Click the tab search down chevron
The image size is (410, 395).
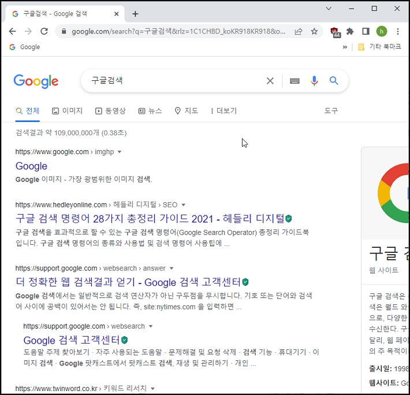(x=329, y=8)
